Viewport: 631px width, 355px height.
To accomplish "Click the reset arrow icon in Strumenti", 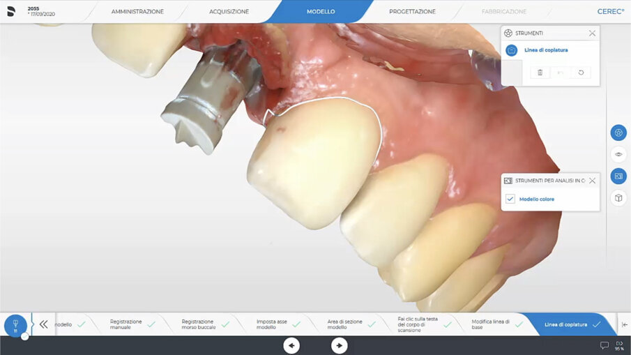I will [581, 73].
